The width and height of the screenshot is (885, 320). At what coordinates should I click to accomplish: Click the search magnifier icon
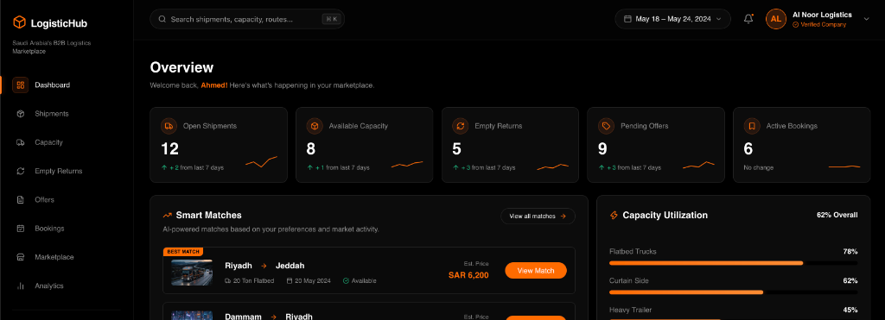click(162, 19)
